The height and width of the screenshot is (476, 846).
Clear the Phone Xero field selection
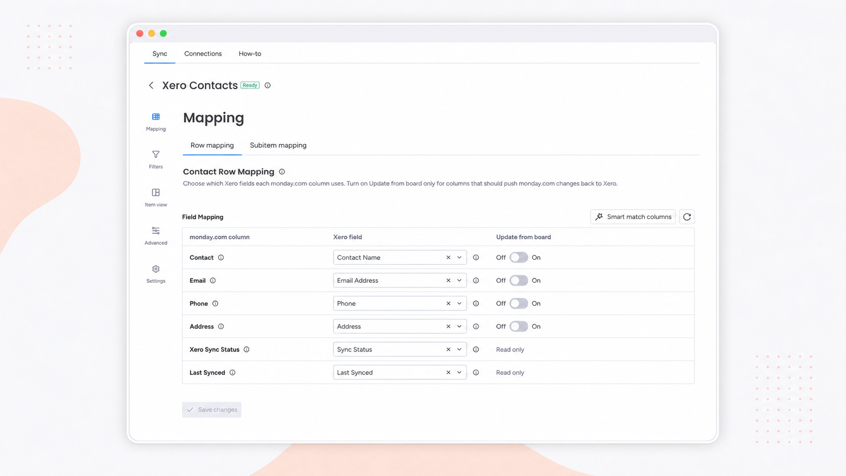tap(448, 304)
